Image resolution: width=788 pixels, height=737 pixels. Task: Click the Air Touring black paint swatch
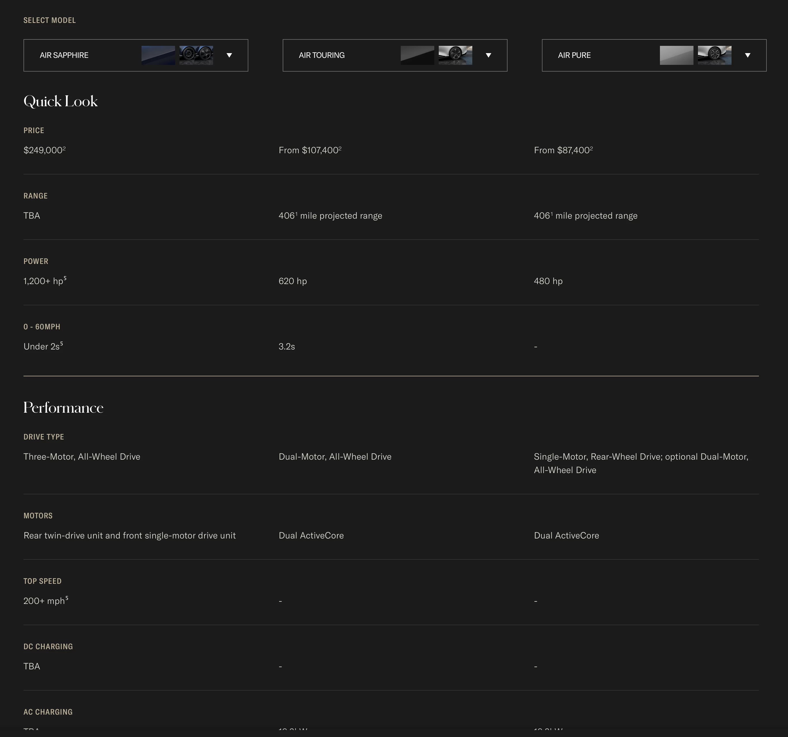[417, 55]
